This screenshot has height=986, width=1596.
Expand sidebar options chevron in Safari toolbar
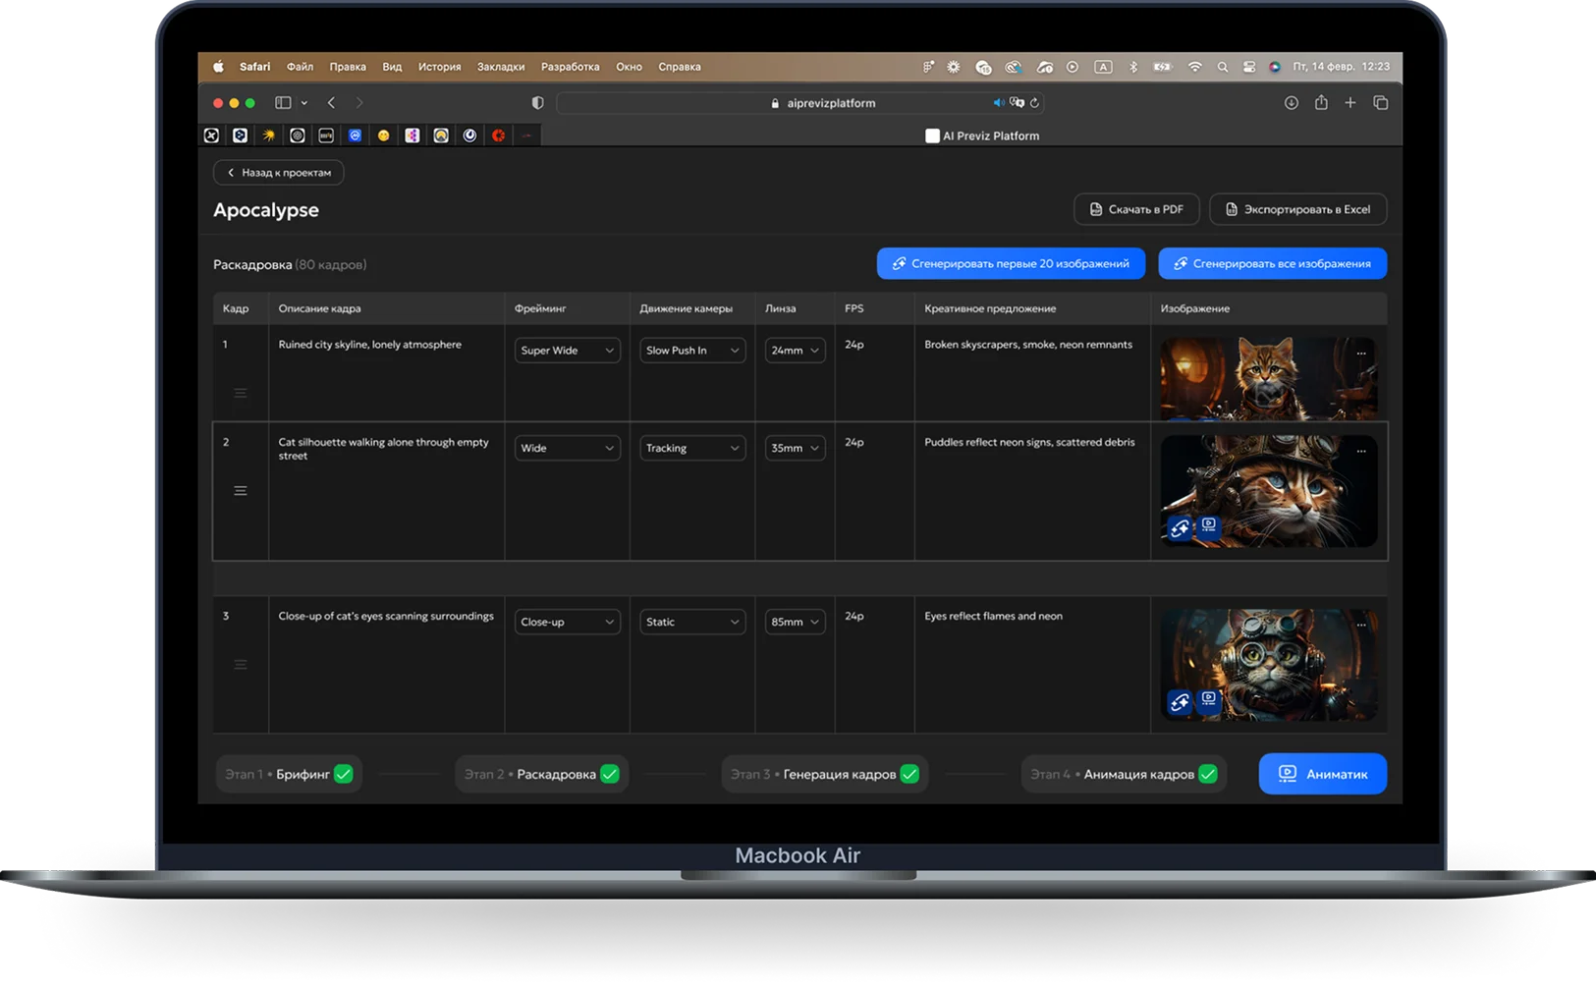tap(304, 102)
